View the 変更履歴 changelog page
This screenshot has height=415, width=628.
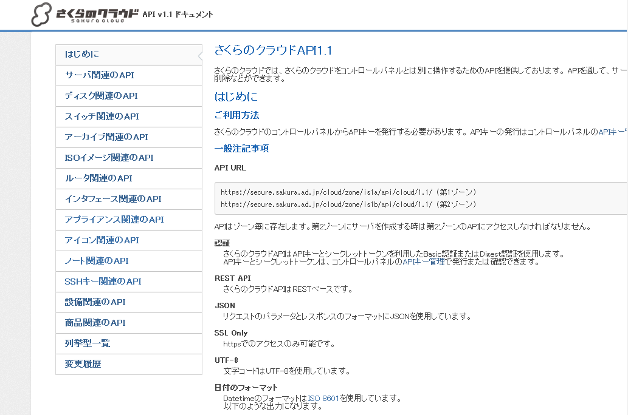(x=83, y=364)
